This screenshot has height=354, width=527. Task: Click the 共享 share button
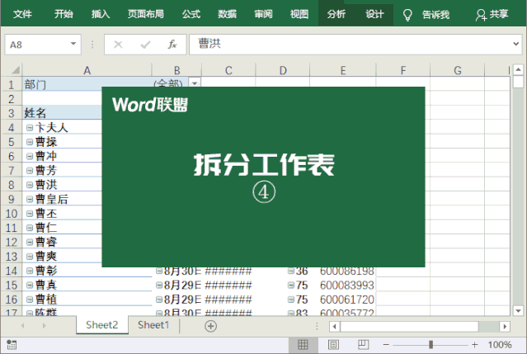[x=492, y=14]
